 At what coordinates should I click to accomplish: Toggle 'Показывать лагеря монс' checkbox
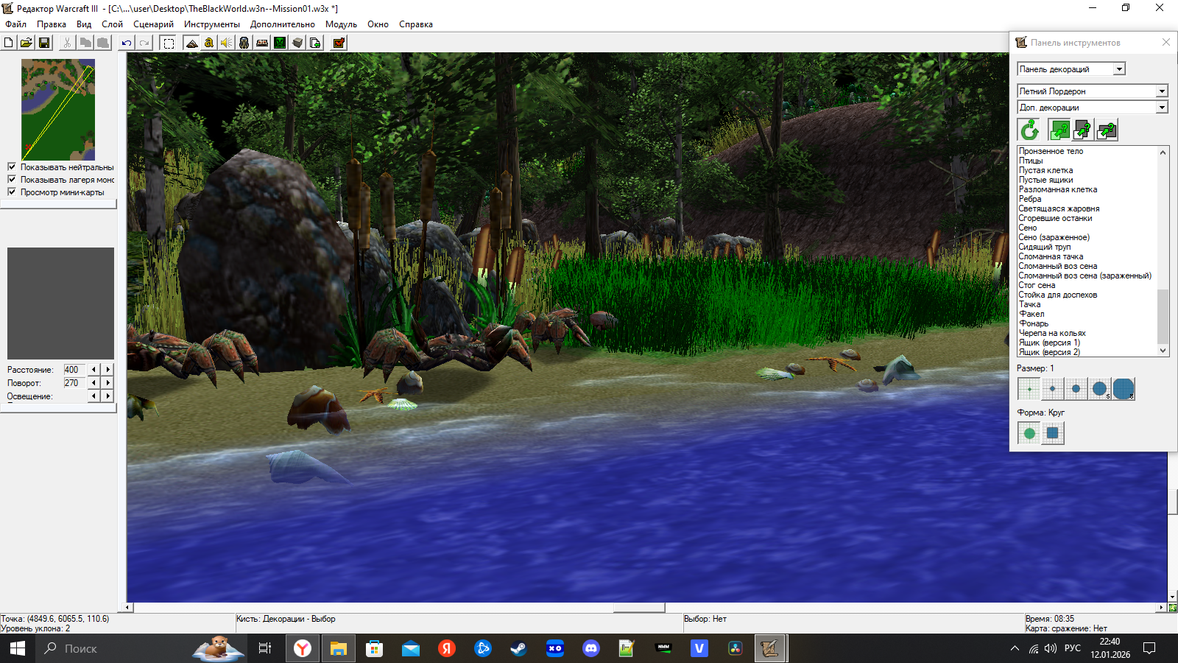tap(12, 179)
